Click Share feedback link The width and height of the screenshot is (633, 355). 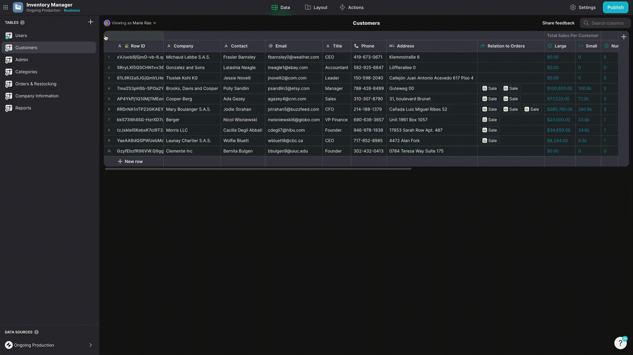[x=558, y=23]
